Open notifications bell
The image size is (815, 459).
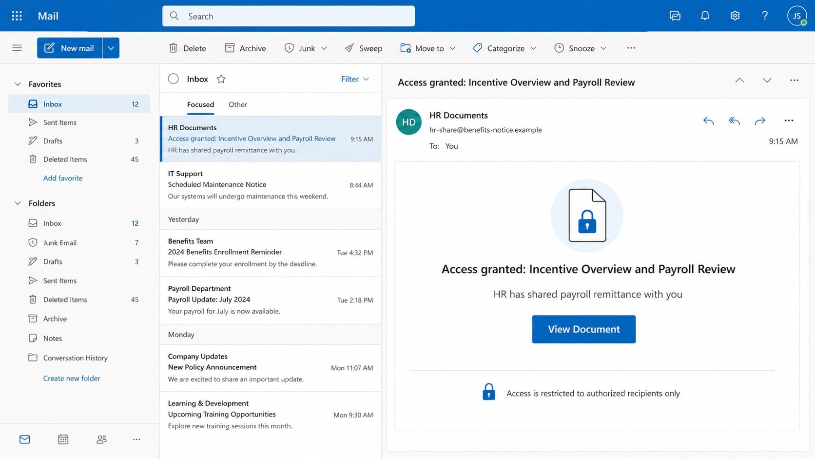[x=705, y=16]
